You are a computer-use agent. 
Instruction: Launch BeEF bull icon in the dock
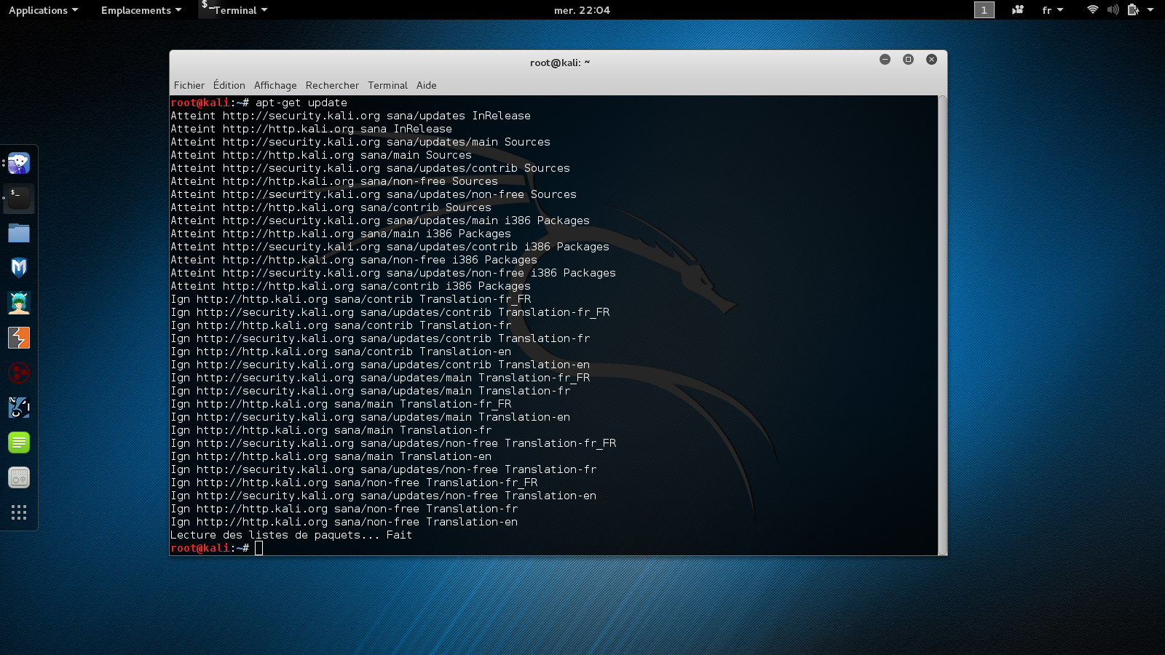pyautogui.click(x=19, y=408)
